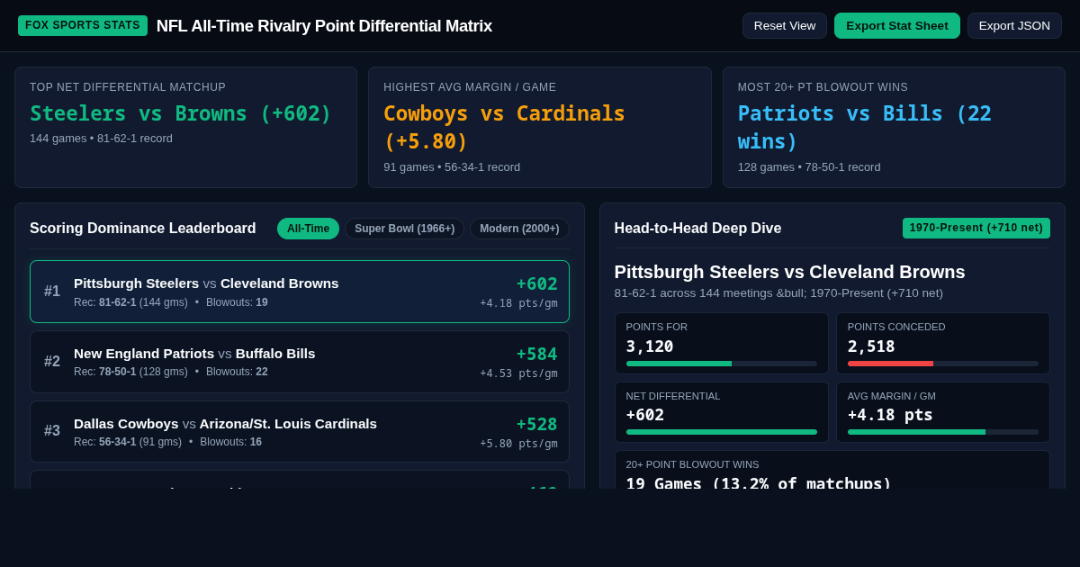The image size is (1080, 567).
Task: Click the +4.53 pts/gm value in Patriots row
Action: pos(518,373)
